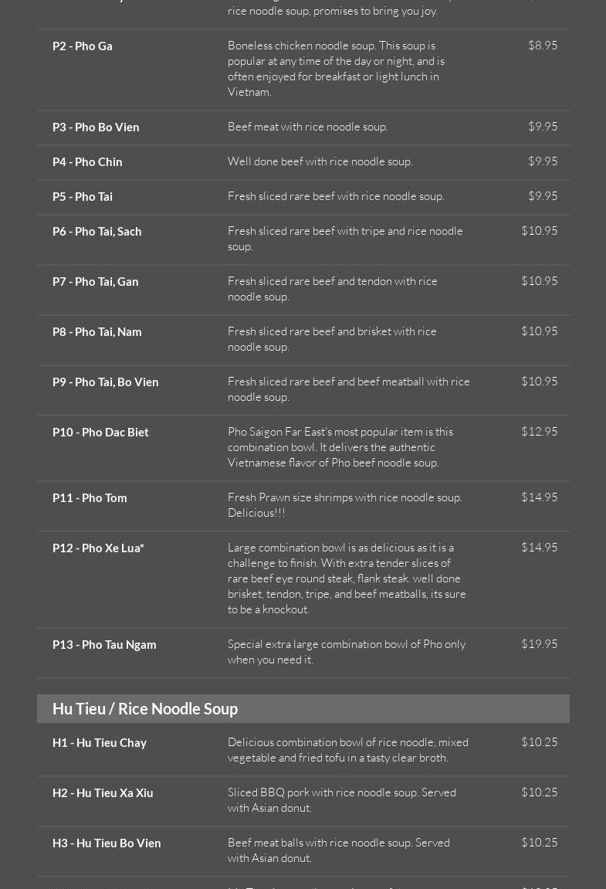Click the Hu Tieu / Rice Noodle Soup header

(145, 709)
